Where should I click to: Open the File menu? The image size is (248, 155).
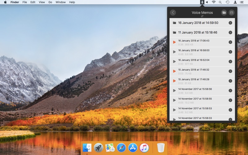pyautogui.click(x=24, y=2)
